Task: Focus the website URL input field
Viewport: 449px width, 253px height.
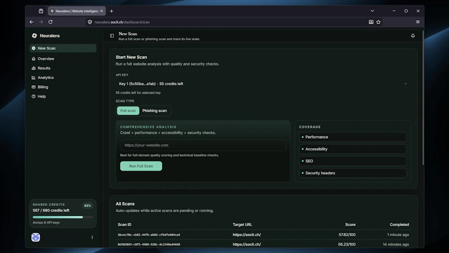Action: 203,145
